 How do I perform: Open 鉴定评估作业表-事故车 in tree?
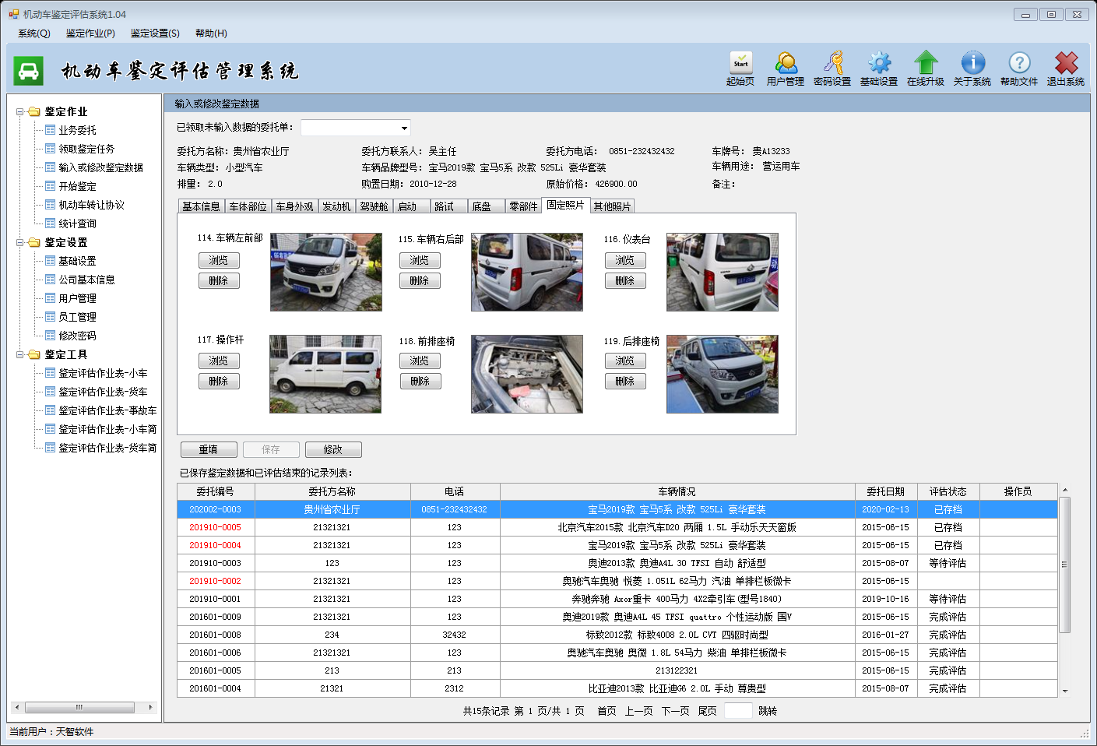107,410
